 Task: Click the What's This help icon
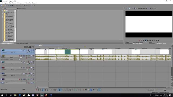(34, 5)
